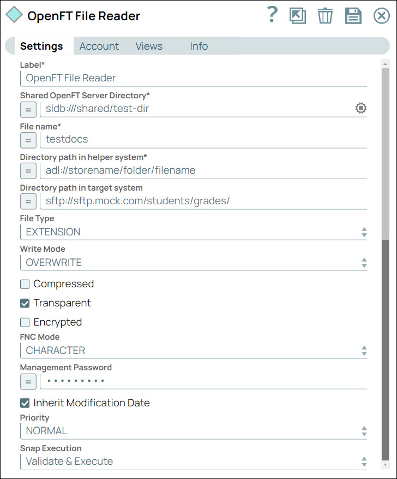The image size is (397, 479).
Task: Open the help documentation for this snap
Action: (272, 15)
